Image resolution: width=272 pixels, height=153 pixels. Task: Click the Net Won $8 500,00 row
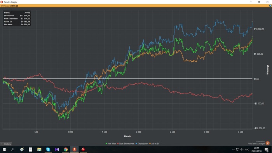click(17, 24)
